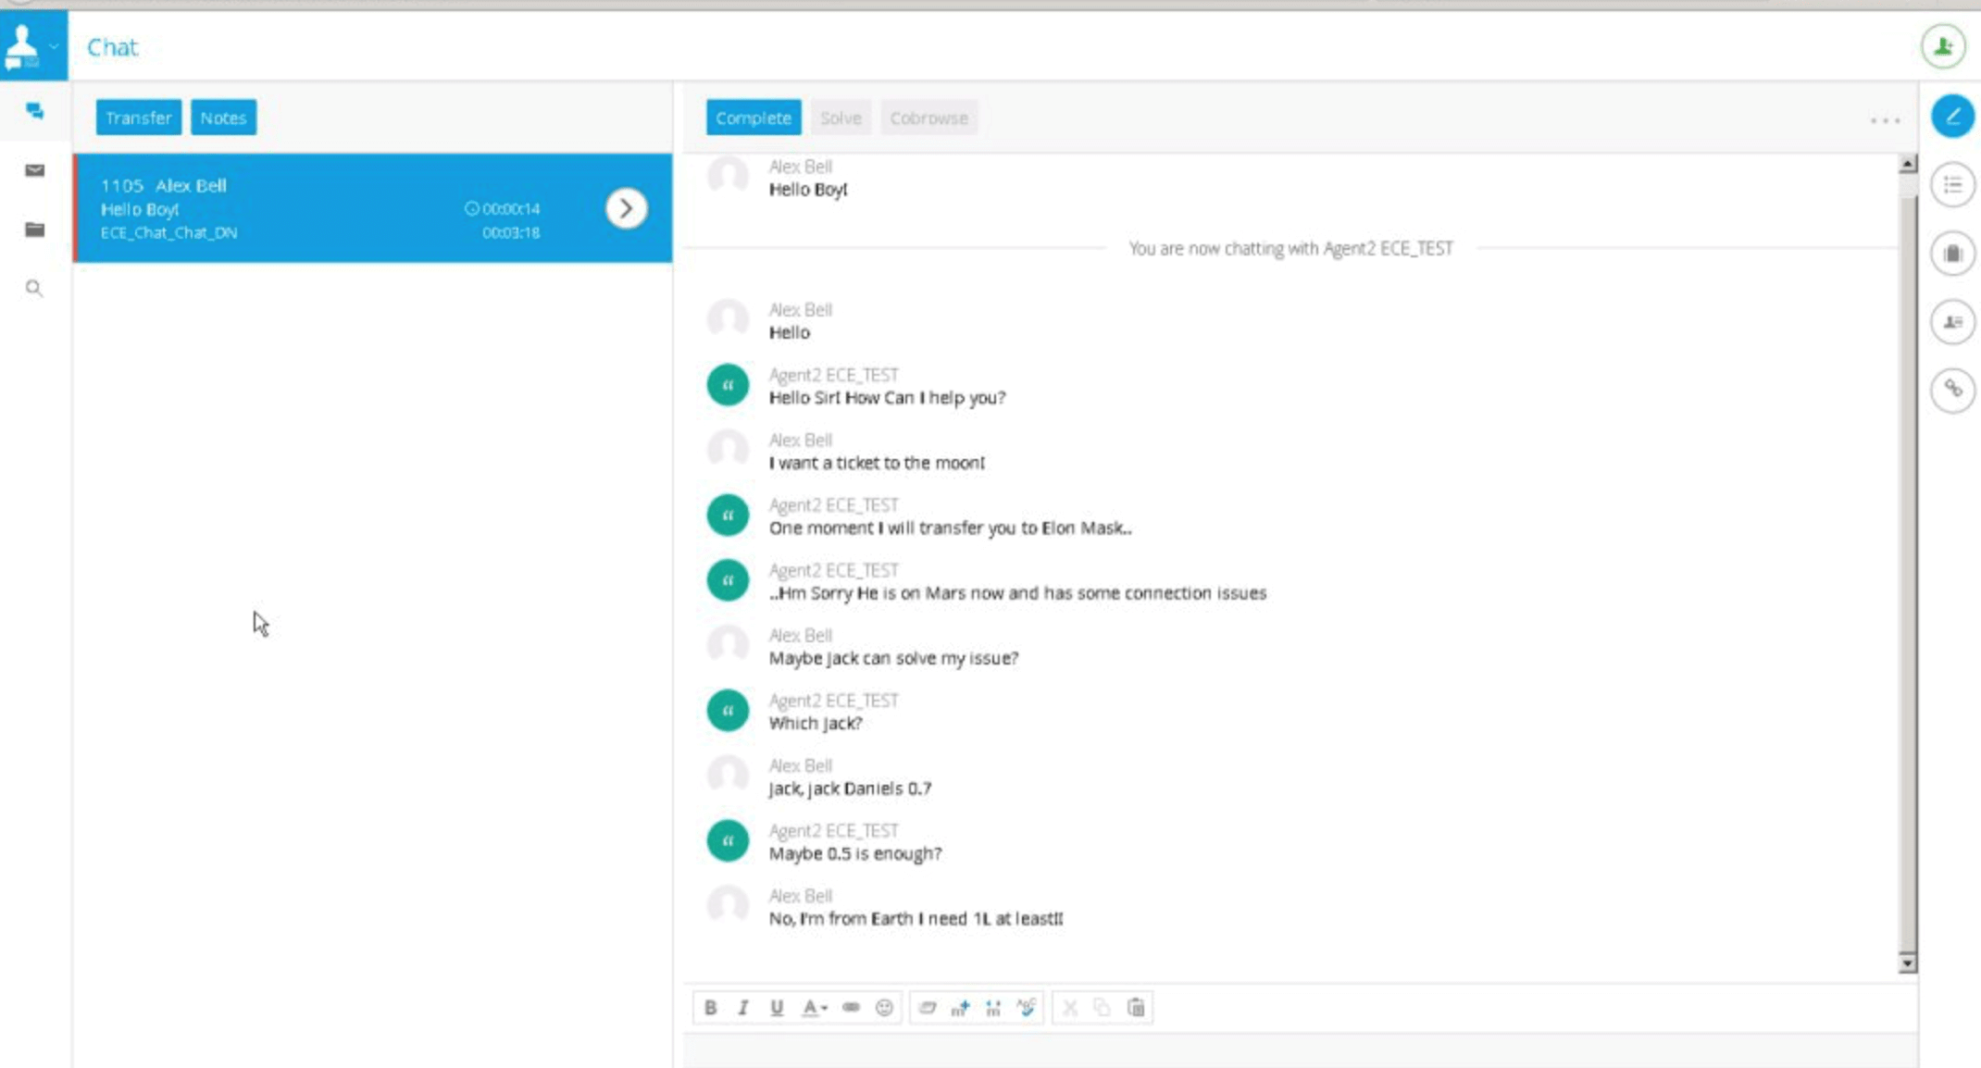This screenshot has width=1981, height=1068.
Task: Click the eraser clear formatting icon
Action: click(928, 1008)
